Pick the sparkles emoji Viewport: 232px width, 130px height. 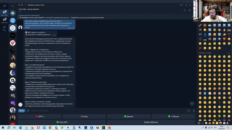200,30
